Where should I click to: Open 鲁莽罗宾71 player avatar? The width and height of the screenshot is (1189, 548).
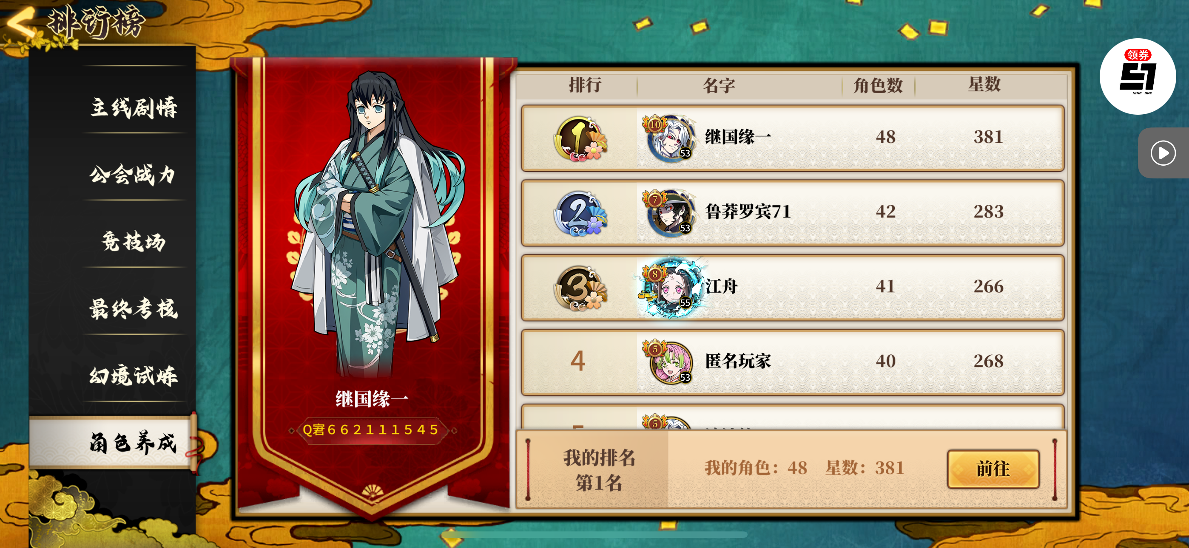[x=670, y=213]
